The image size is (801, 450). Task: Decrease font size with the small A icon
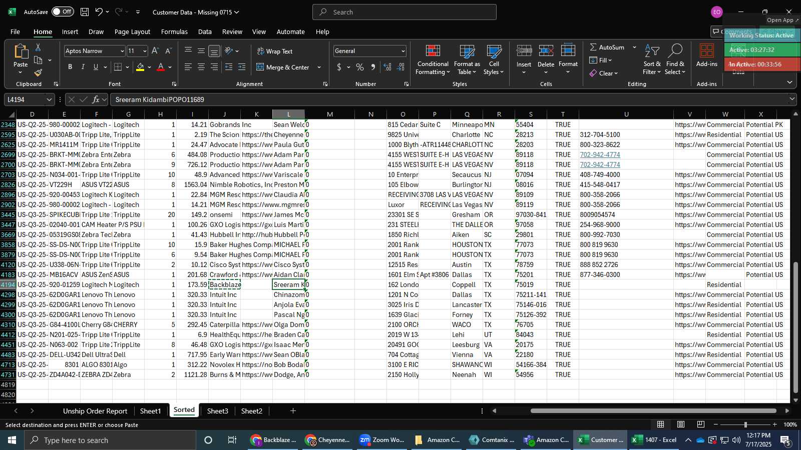point(168,51)
